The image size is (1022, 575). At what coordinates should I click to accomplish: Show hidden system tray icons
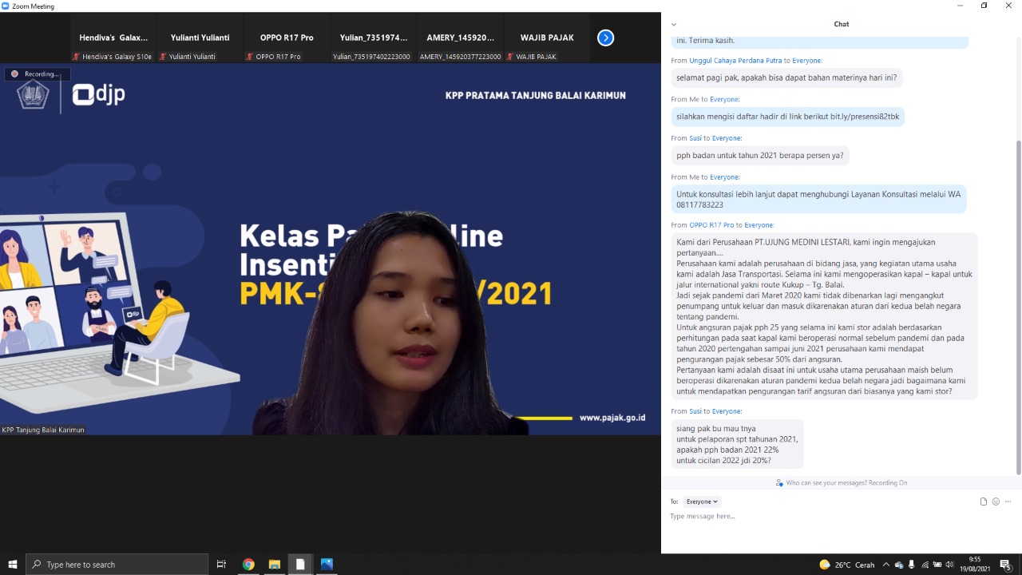pos(886,565)
